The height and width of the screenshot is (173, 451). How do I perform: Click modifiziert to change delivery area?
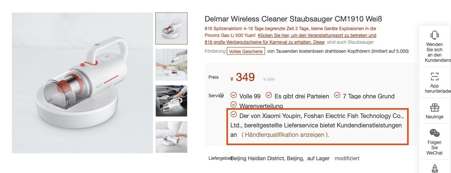pos(347,158)
